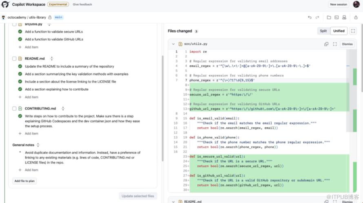Image resolution: width=363 pixels, height=203 pixels.
Task: Select the Unified diff view
Action: 339,31
